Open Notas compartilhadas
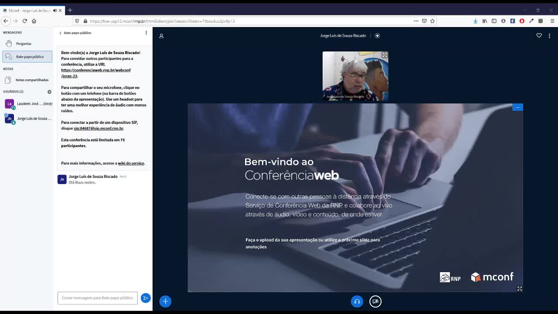Screen dimensions: 558x314 (27, 80)
